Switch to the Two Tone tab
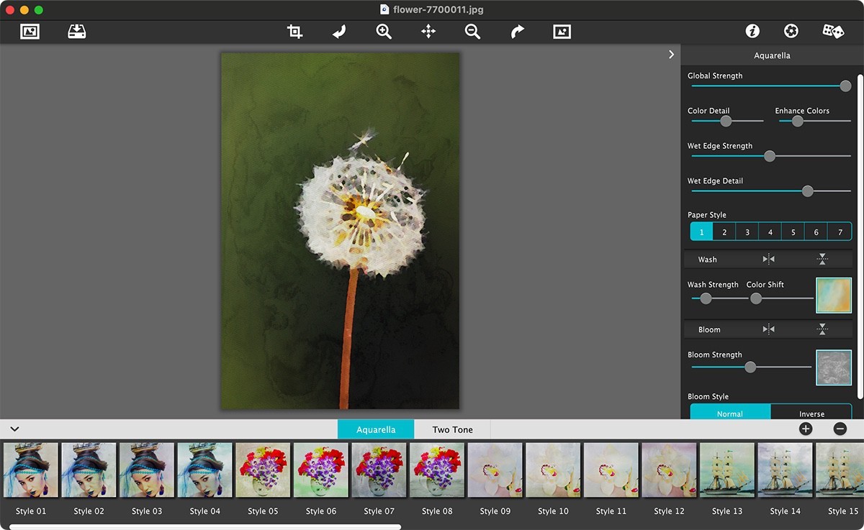Image resolution: width=864 pixels, height=530 pixels. point(451,429)
